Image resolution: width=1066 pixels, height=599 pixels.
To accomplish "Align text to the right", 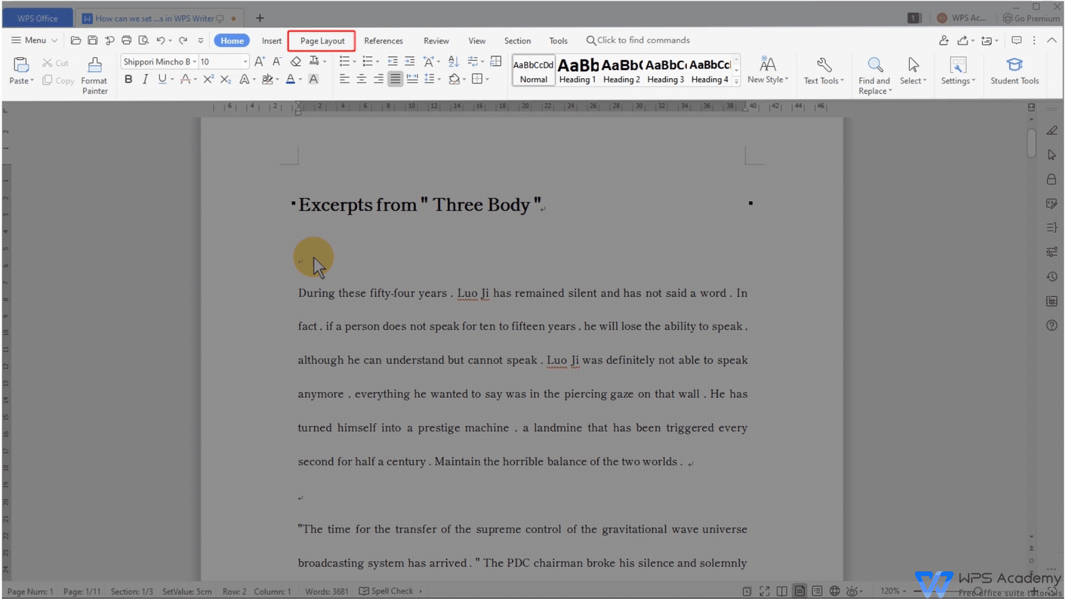I will point(379,79).
